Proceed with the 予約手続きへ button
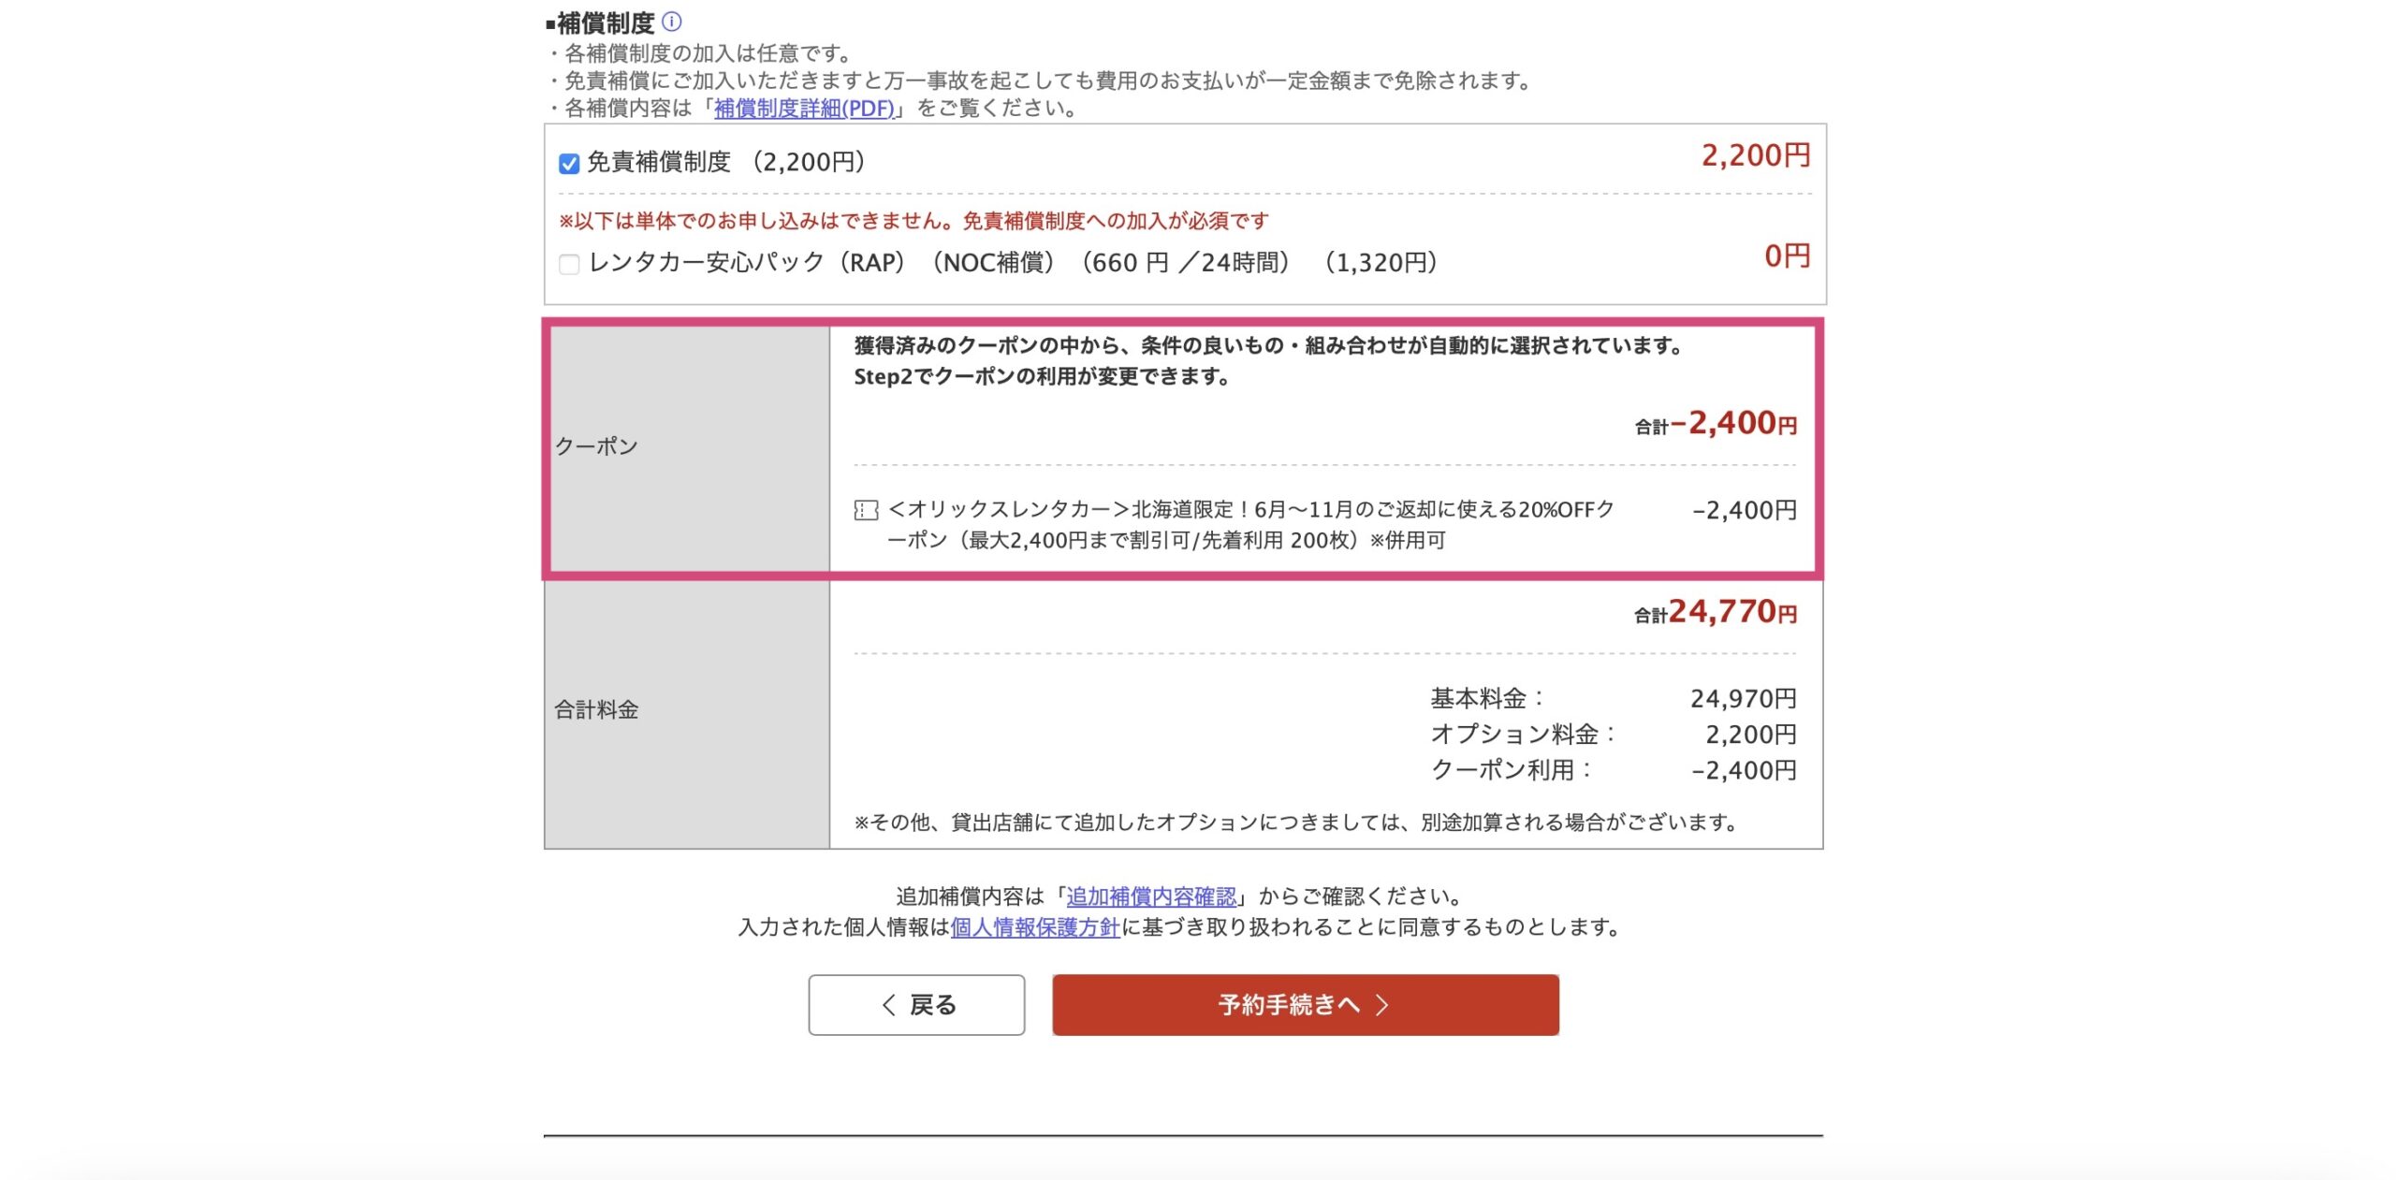Image resolution: width=2396 pixels, height=1180 pixels. 1306,1005
